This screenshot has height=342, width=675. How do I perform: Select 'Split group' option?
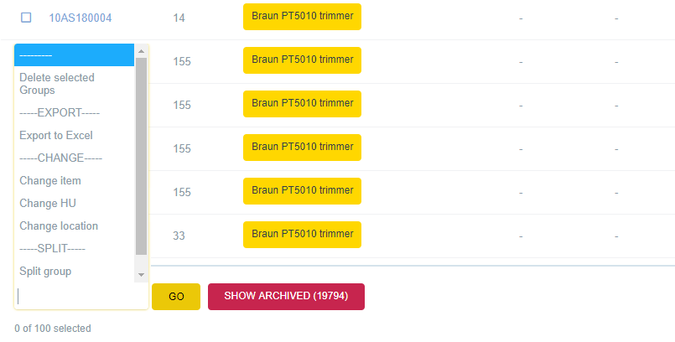click(45, 271)
